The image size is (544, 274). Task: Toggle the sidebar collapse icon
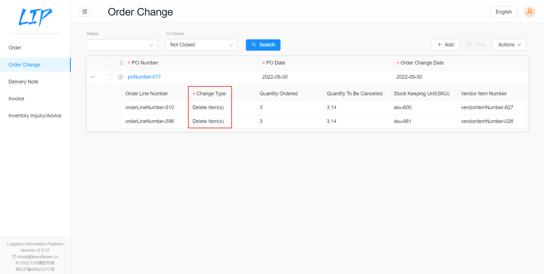(x=85, y=12)
